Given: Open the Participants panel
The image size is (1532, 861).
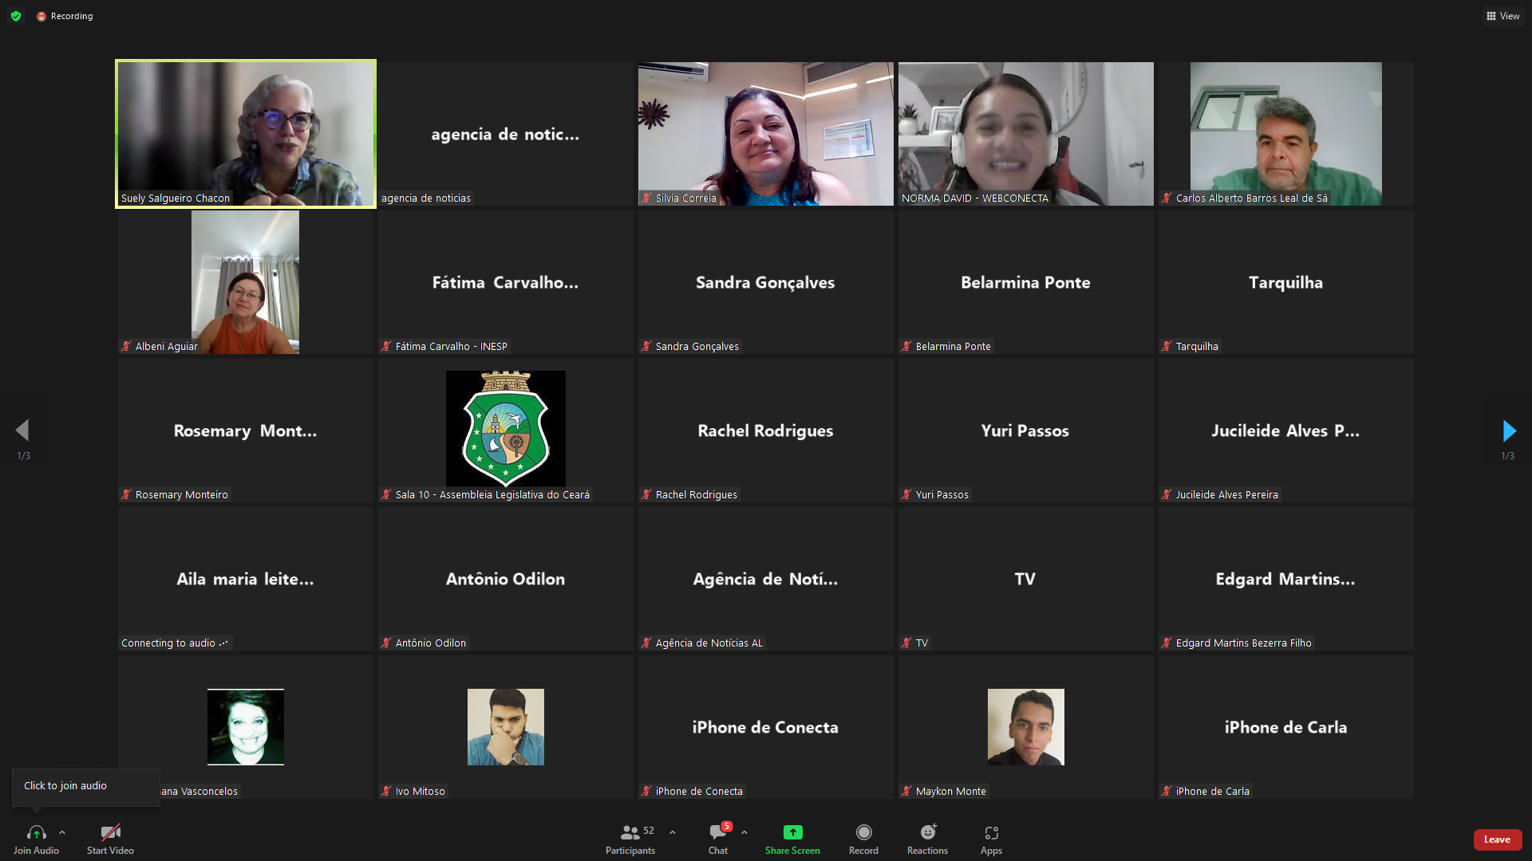Looking at the screenshot, I should click(x=630, y=832).
